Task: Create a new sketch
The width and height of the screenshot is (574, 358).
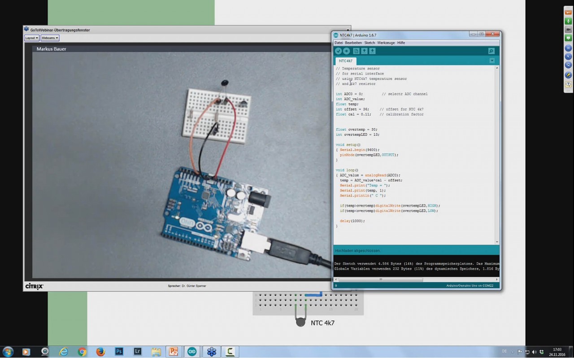Action: point(355,51)
